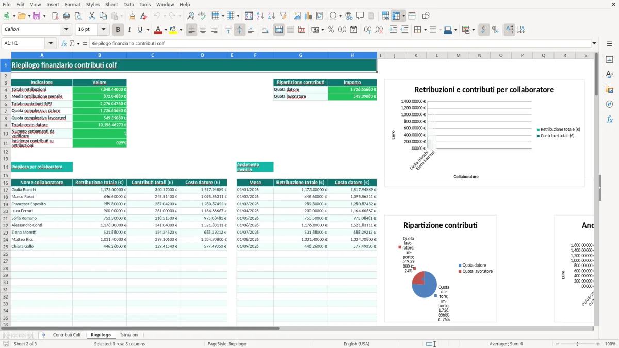Run the spelling check

point(202,16)
